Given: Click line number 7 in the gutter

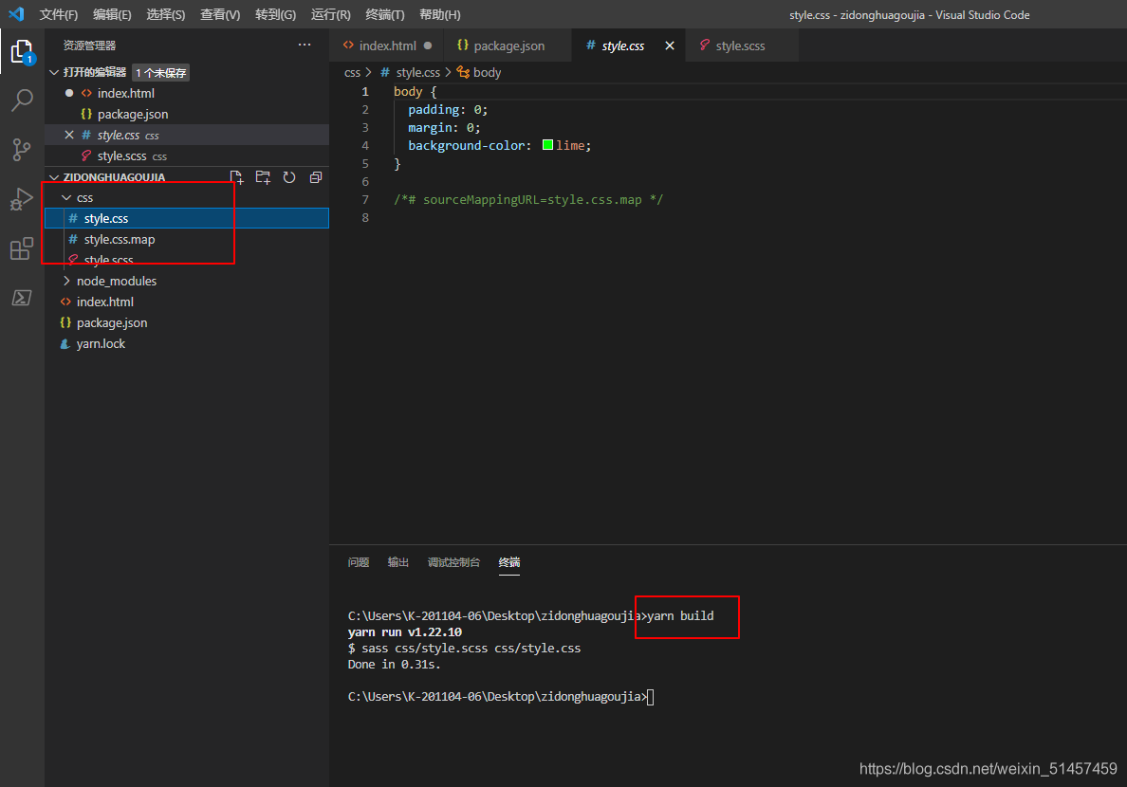Looking at the screenshot, I should point(365,199).
